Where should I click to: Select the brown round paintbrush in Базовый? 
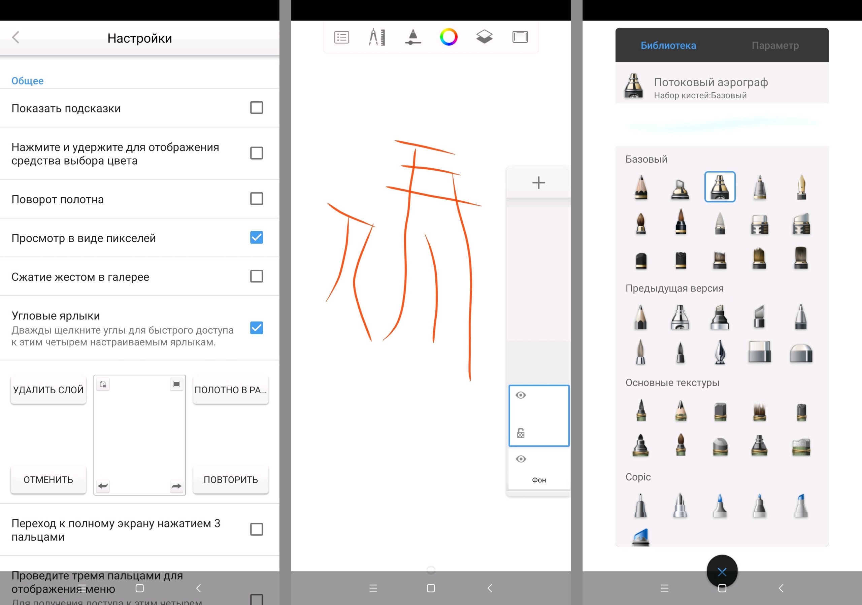(641, 223)
